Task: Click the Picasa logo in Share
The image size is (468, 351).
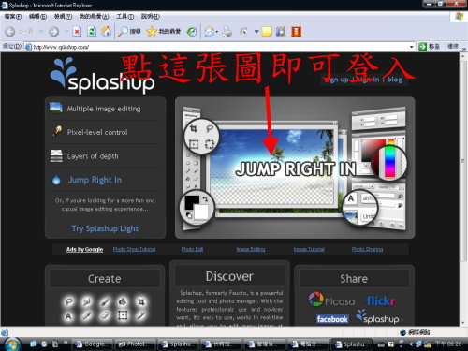Action: coord(331,300)
